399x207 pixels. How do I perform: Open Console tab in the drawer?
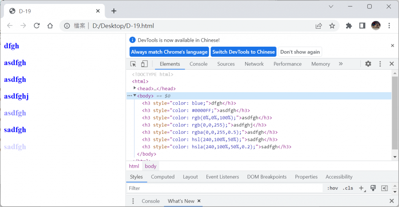point(151,201)
